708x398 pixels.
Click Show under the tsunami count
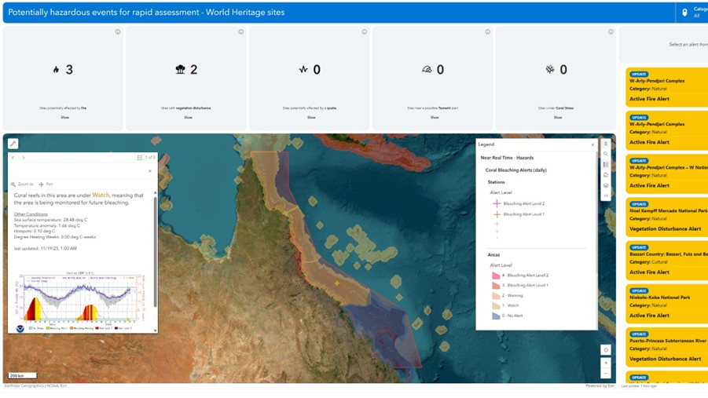(435, 117)
